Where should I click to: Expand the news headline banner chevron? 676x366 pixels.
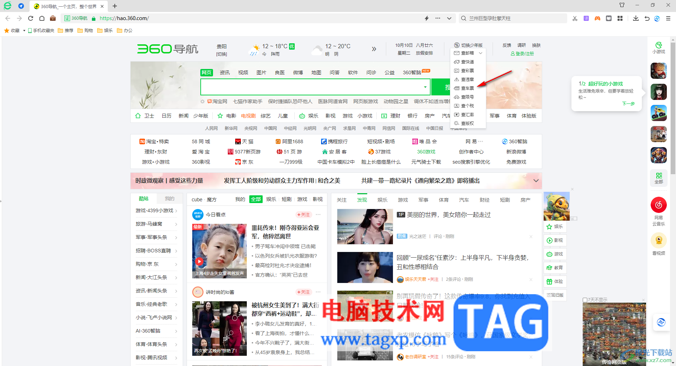536,181
